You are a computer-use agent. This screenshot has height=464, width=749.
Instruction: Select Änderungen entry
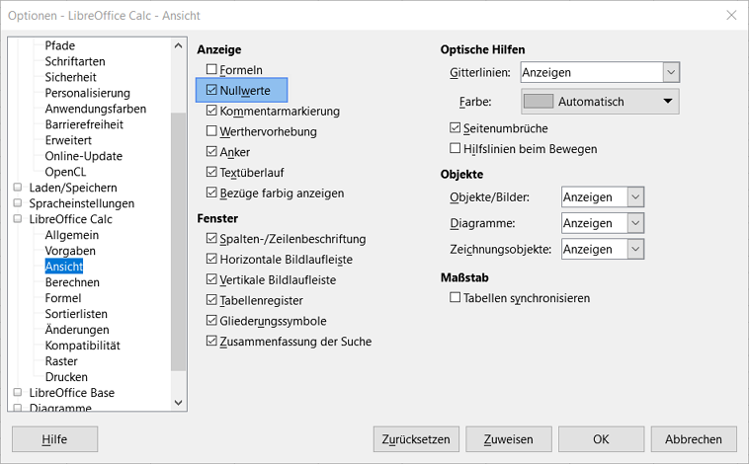coord(77,330)
